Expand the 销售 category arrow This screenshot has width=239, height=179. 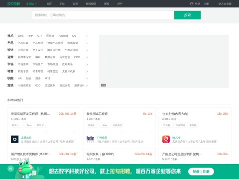point(87,72)
